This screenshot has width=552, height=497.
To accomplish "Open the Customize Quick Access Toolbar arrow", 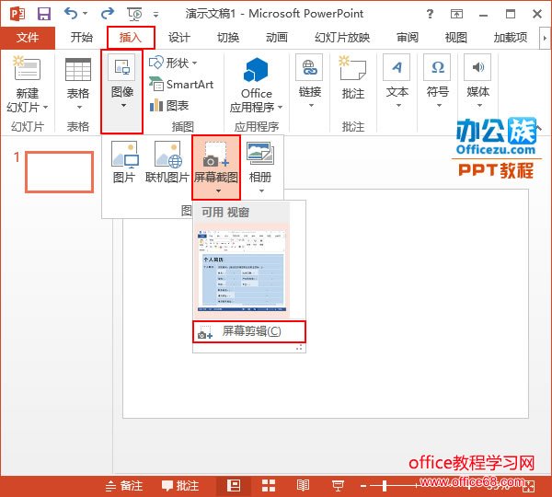I will coord(156,15).
